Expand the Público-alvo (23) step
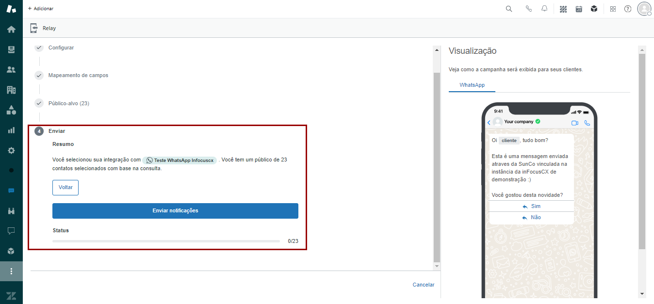Image resolution: width=654 pixels, height=304 pixels. coord(68,103)
